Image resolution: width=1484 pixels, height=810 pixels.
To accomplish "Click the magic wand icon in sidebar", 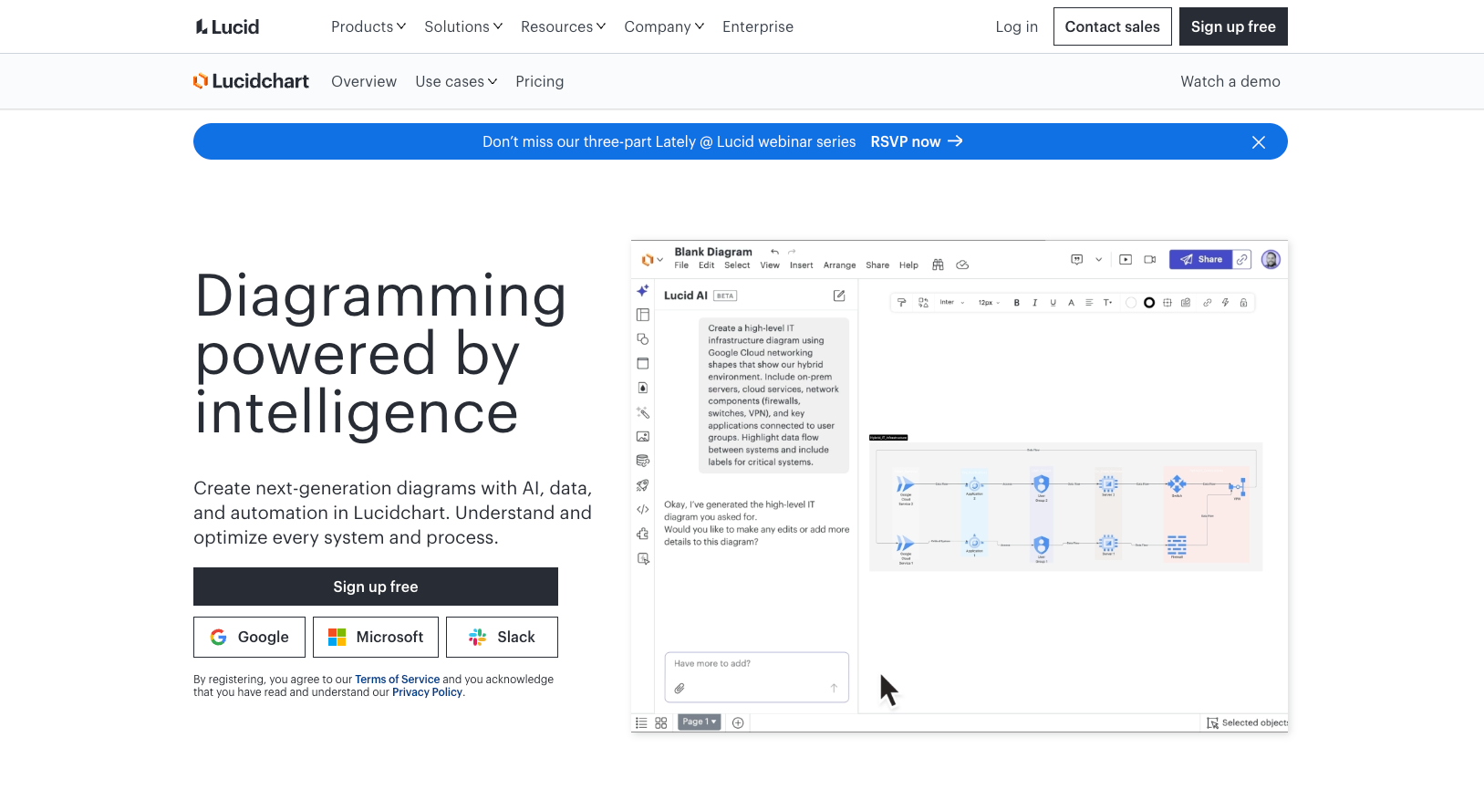I will pyautogui.click(x=642, y=412).
